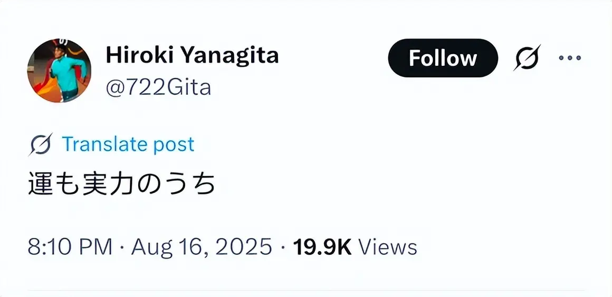Open the Aug 16, 2025 date link
Viewport: 612px width, 297px height.
(x=202, y=246)
